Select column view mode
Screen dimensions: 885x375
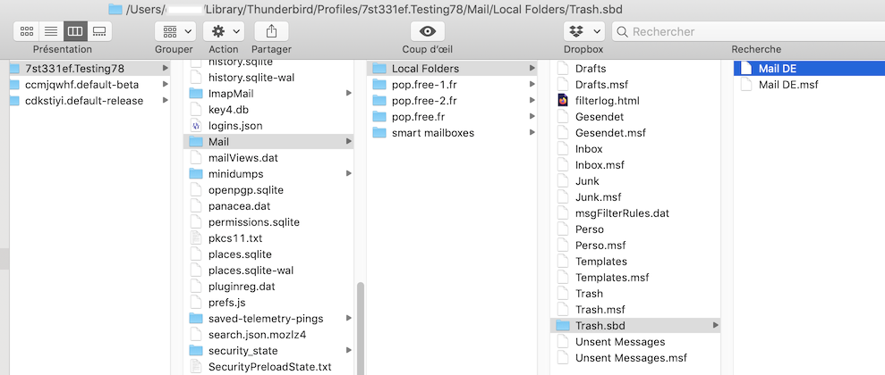coord(75,31)
